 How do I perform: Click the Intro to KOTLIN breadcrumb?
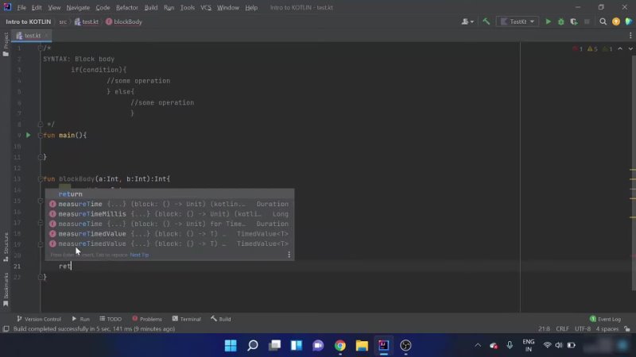29,22
